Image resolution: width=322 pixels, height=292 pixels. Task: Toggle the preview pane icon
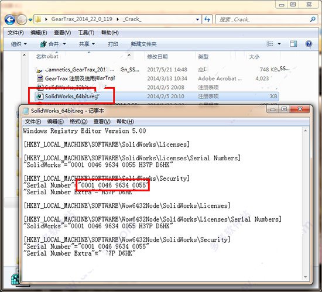(293, 44)
